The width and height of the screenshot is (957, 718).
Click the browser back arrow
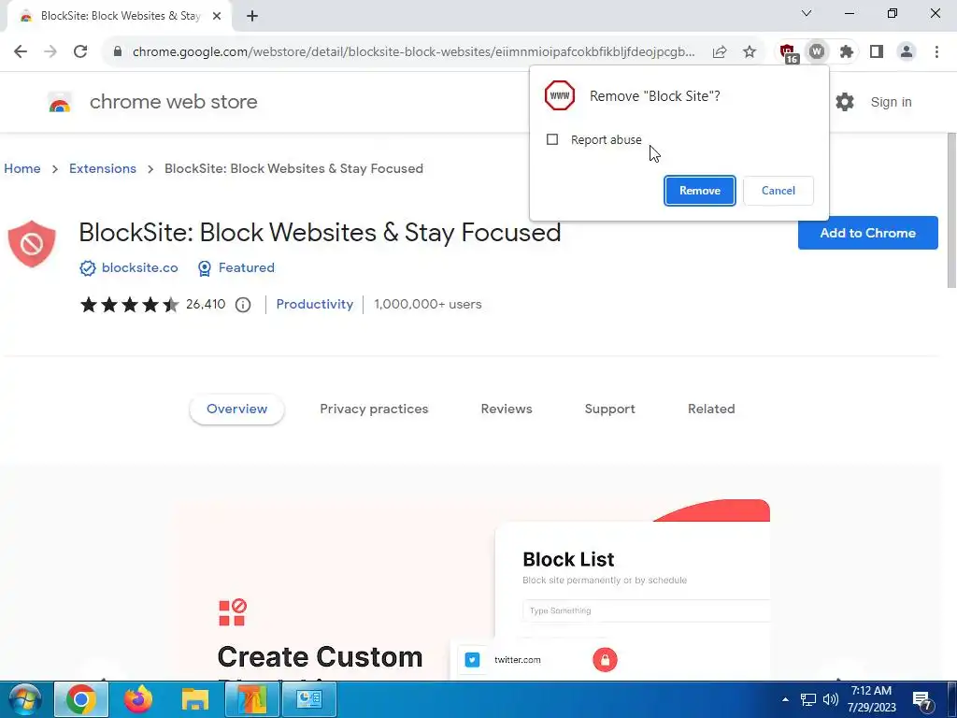point(21,52)
